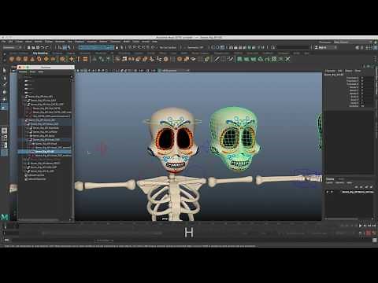The image size is (378, 283).
Task: Click the Outliner window title bar
Action: [x=46, y=67]
